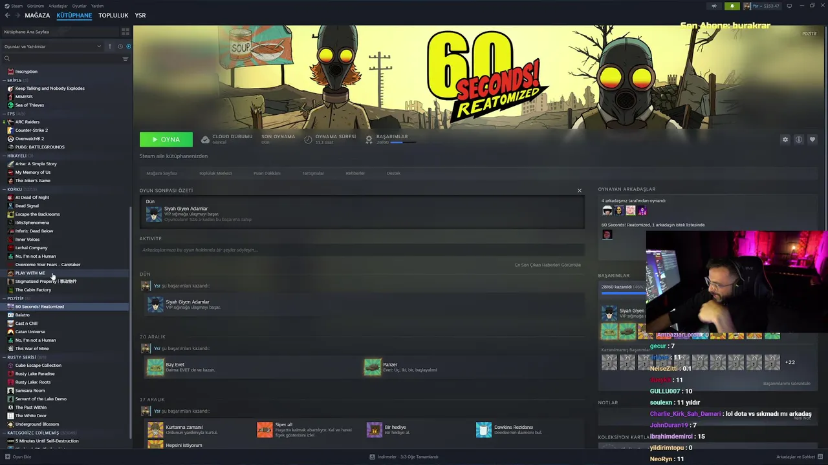Open the Puan Dükkânı link
The image size is (828, 465).
click(x=267, y=173)
